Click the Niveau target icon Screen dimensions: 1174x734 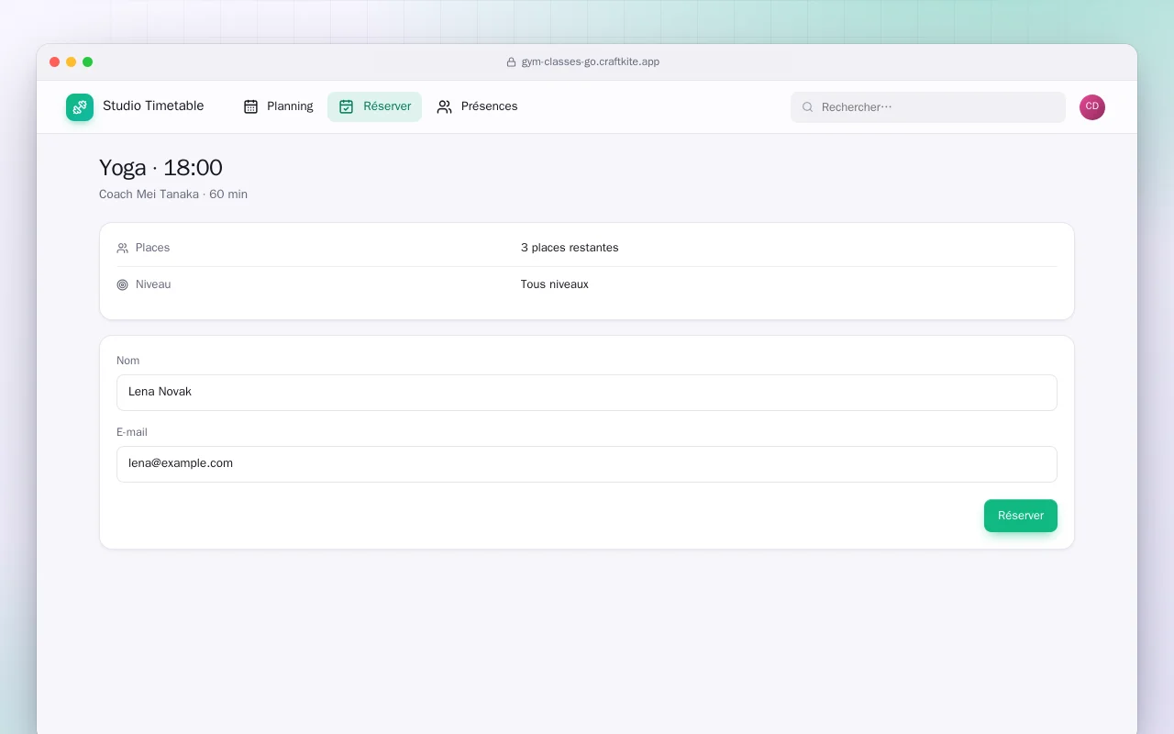click(x=123, y=284)
